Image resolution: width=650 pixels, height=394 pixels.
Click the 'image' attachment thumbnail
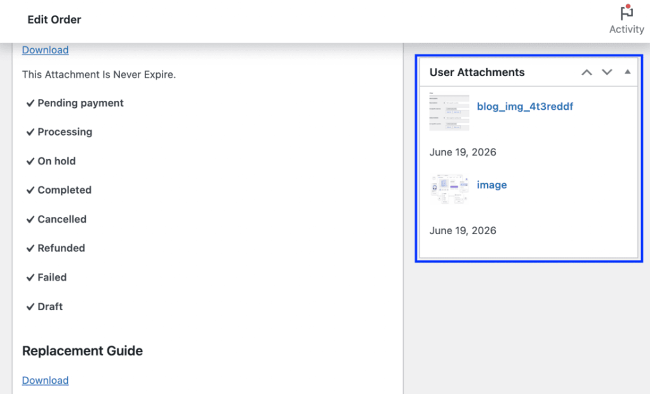coord(449,189)
